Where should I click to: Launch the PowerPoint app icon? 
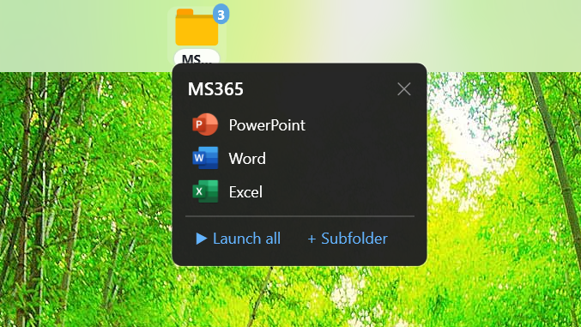tap(205, 124)
